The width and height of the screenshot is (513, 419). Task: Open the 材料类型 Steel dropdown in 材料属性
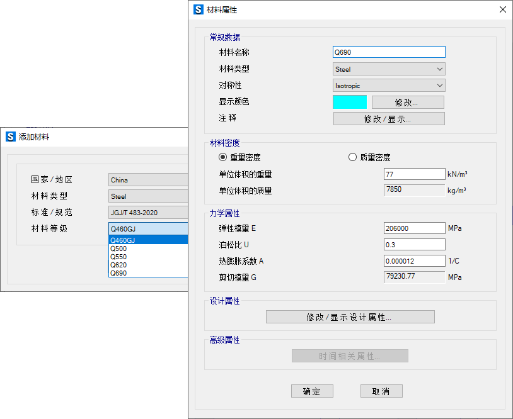[x=389, y=69]
